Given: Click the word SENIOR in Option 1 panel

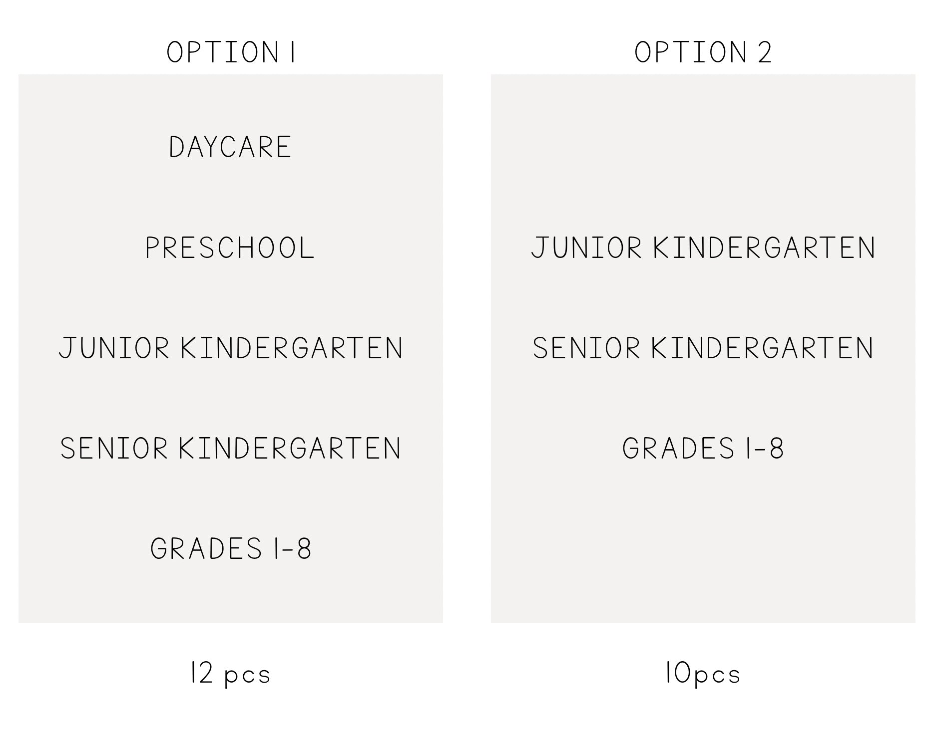Looking at the screenshot, I should coord(114,448).
